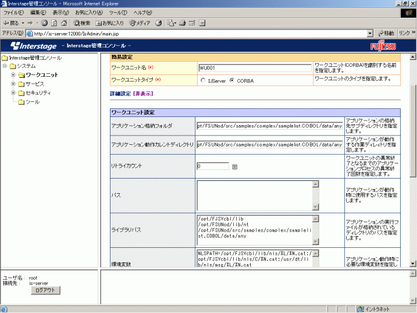This screenshot has height=313, width=417.
Task: Open the Mail button dropdown arrow
Action: tap(175, 23)
